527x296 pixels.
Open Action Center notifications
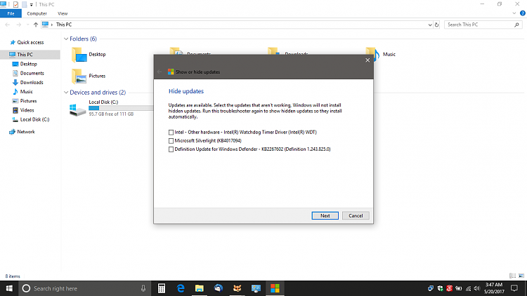click(x=514, y=288)
